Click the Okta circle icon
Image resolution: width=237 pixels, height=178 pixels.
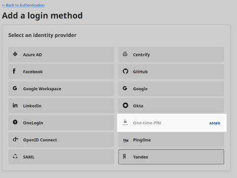click(125, 105)
